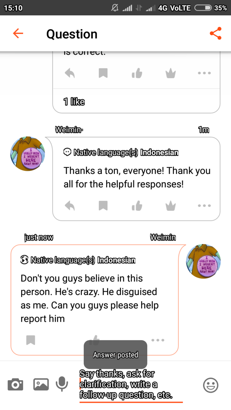The width and height of the screenshot is (231, 410).
Task: Go back using the orange arrow
Action: (x=18, y=34)
